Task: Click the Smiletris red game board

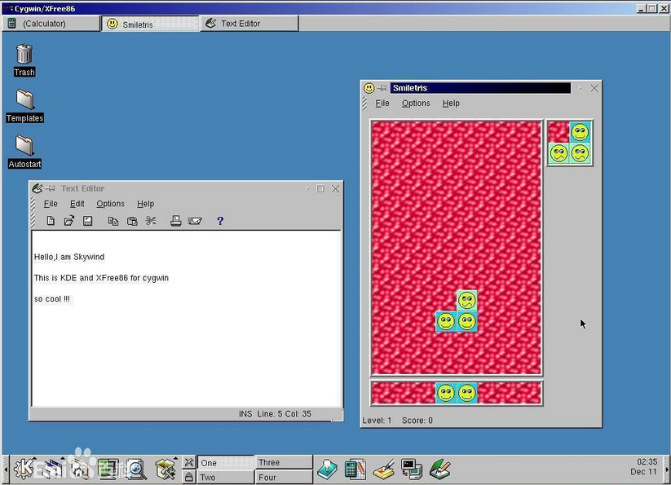Action: point(457,248)
